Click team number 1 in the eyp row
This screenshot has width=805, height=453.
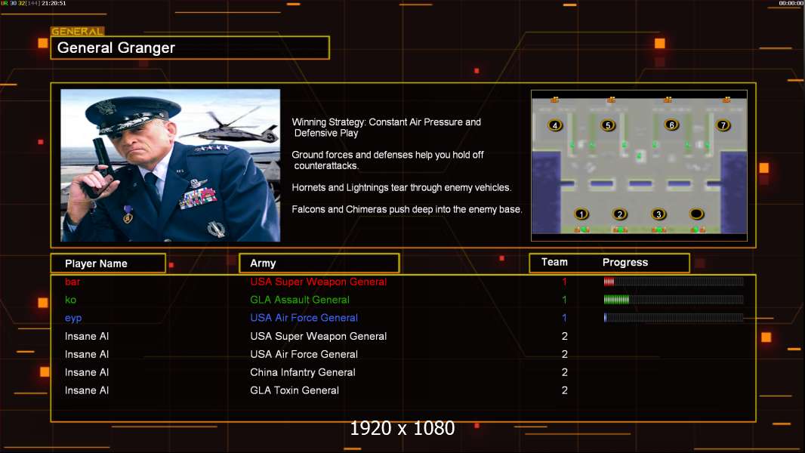(564, 318)
